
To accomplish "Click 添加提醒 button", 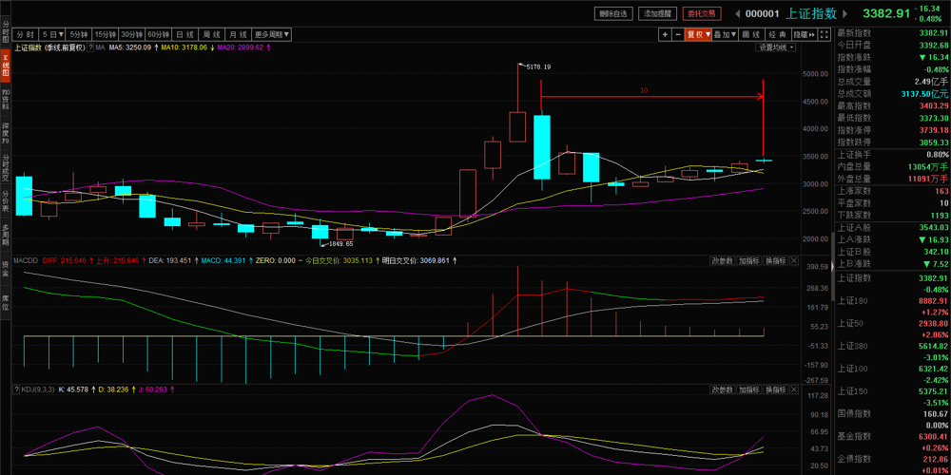I will click(657, 13).
